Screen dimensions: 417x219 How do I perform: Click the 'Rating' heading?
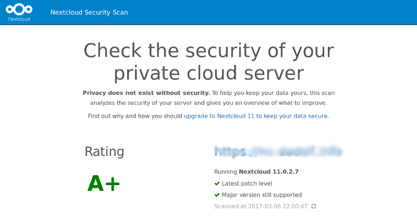tap(104, 151)
